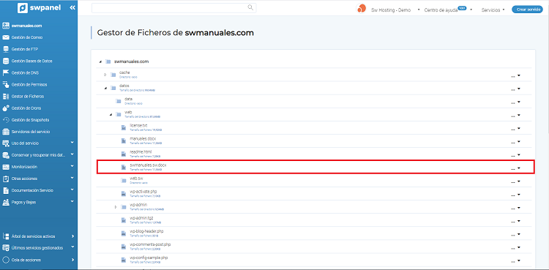Collapse the sidebar with double chevron

72,8
